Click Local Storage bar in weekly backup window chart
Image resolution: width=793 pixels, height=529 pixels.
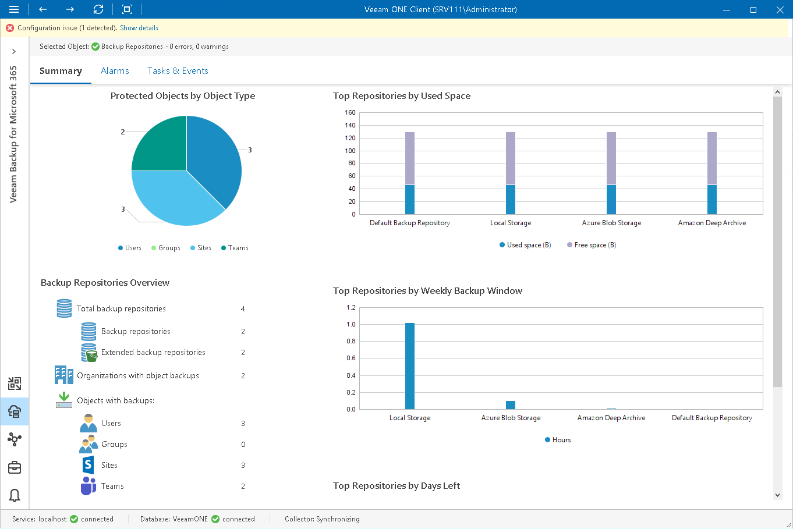click(x=410, y=366)
